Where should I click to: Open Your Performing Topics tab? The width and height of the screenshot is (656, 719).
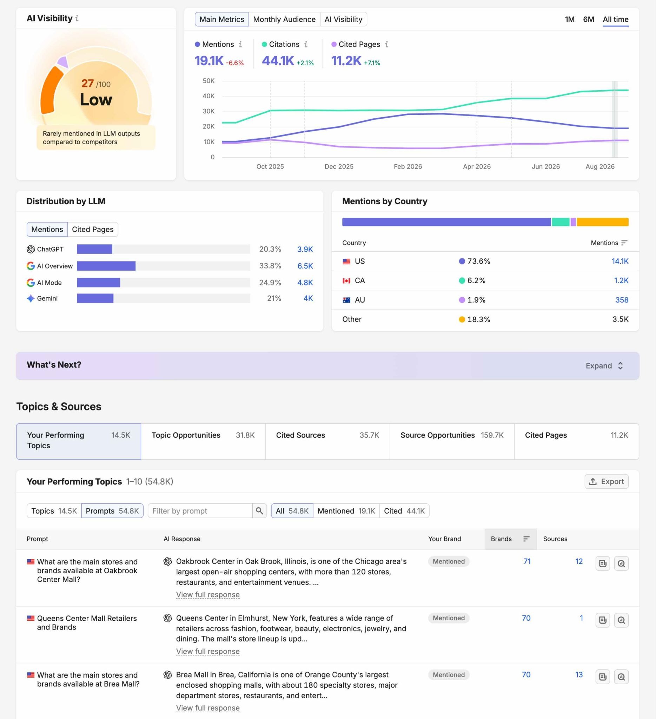pos(78,441)
